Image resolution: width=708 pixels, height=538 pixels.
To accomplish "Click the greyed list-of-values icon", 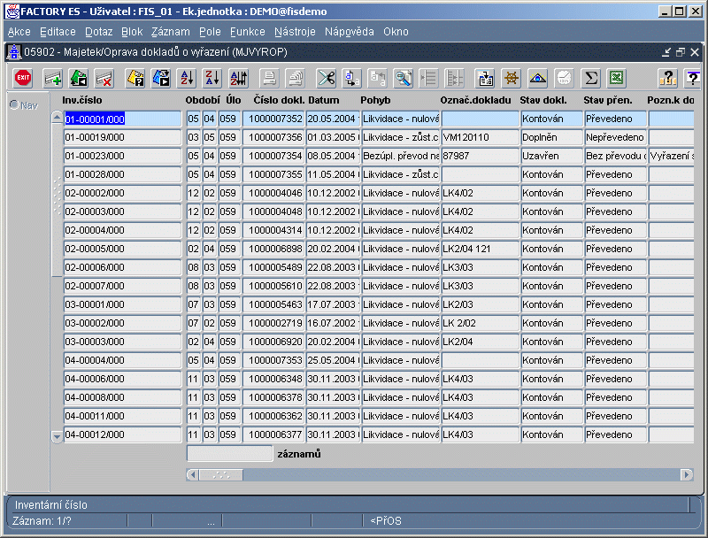I will (428, 78).
